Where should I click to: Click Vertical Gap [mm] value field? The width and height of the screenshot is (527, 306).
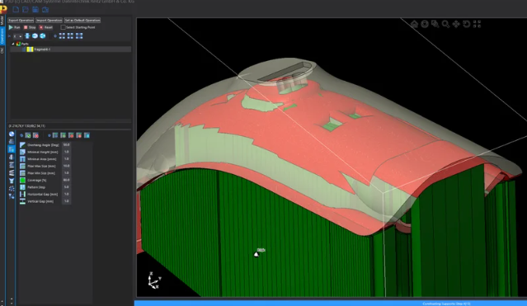click(x=67, y=201)
